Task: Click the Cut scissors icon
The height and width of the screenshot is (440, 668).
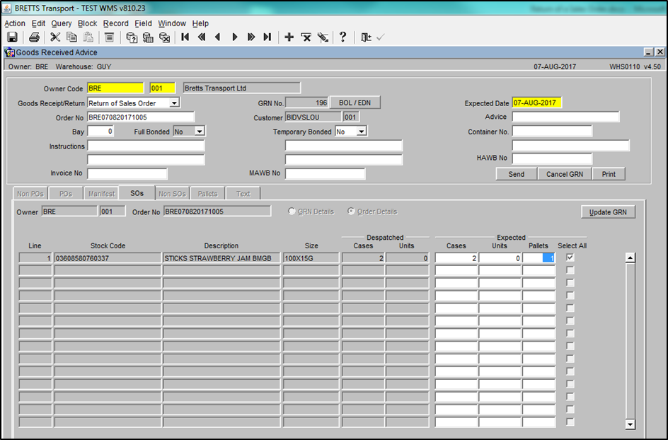Action: (x=55, y=37)
